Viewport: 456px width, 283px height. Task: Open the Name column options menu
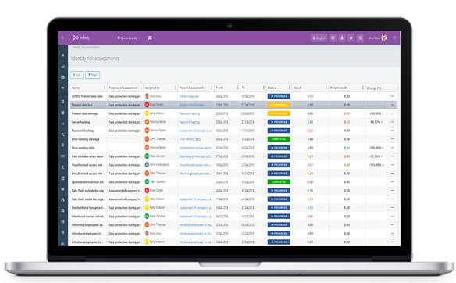[105, 88]
